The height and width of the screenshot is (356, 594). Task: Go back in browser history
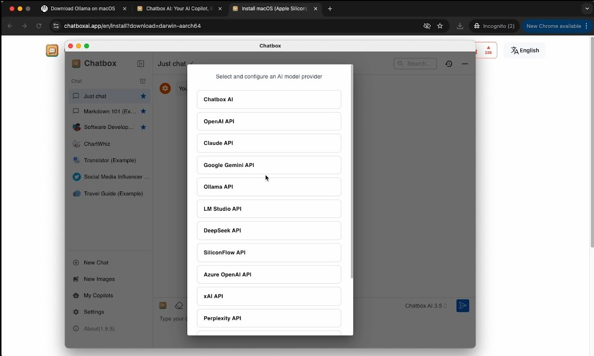(10, 26)
